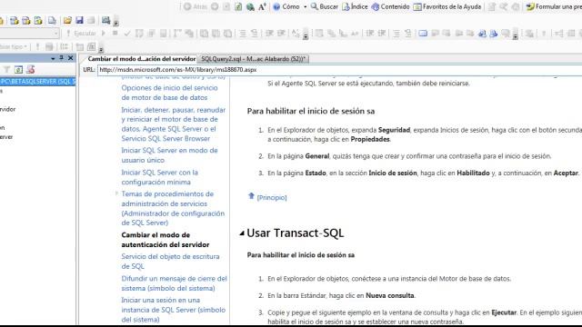Viewport: 582px width, 327px height.
Task: Click first 'Para habilitar el inicio de sesión sa' heading
Action: (311, 111)
